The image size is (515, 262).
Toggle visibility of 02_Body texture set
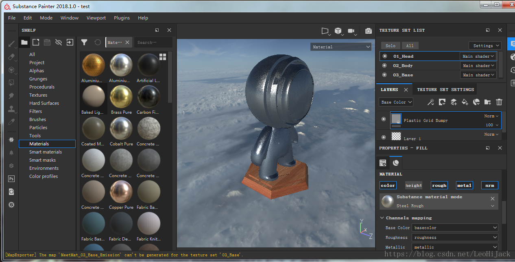tap(385, 65)
